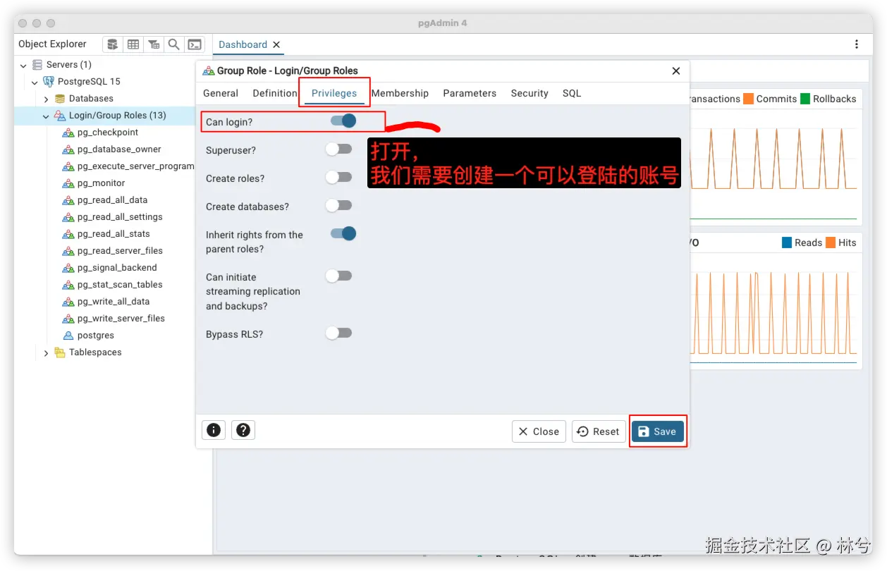The image size is (887, 571).
Task: Click the pg_read_all_data role icon
Action: pos(68,200)
